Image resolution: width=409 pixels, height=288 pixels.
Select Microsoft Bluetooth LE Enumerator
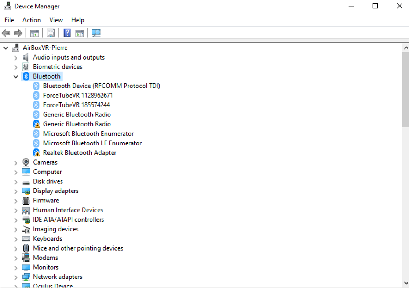click(x=92, y=143)
